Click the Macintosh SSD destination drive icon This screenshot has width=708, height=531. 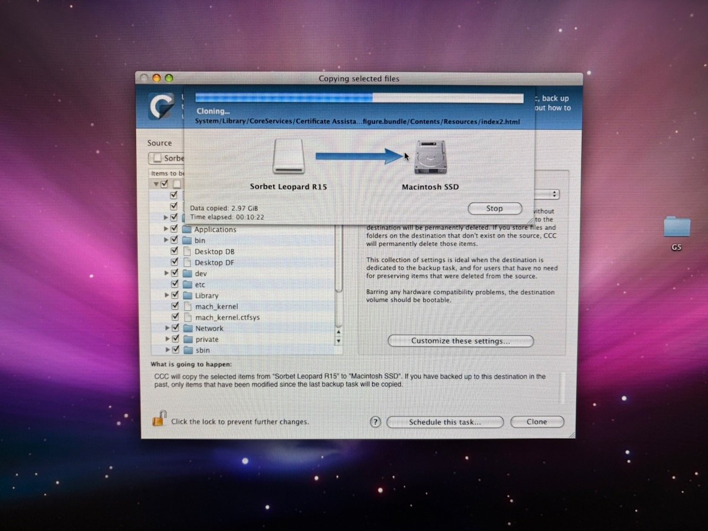[430, 157]
